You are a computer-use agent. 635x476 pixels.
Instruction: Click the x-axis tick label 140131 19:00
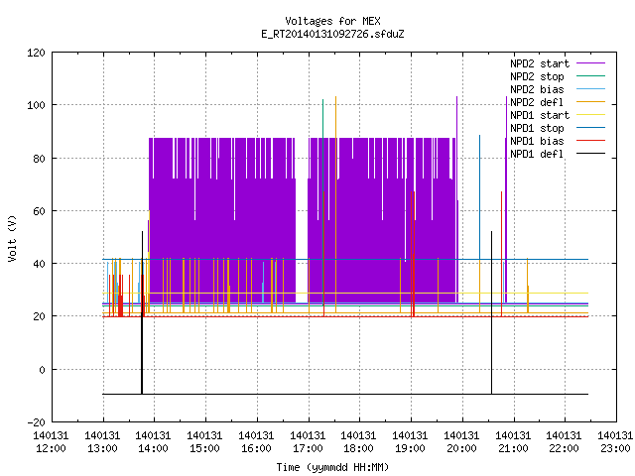(410, 442)
